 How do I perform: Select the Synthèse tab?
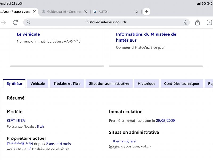tap(14, 83)
